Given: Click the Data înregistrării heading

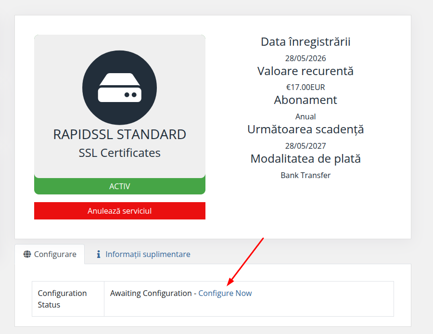Looking at the screenshot, I should (306, 42).
